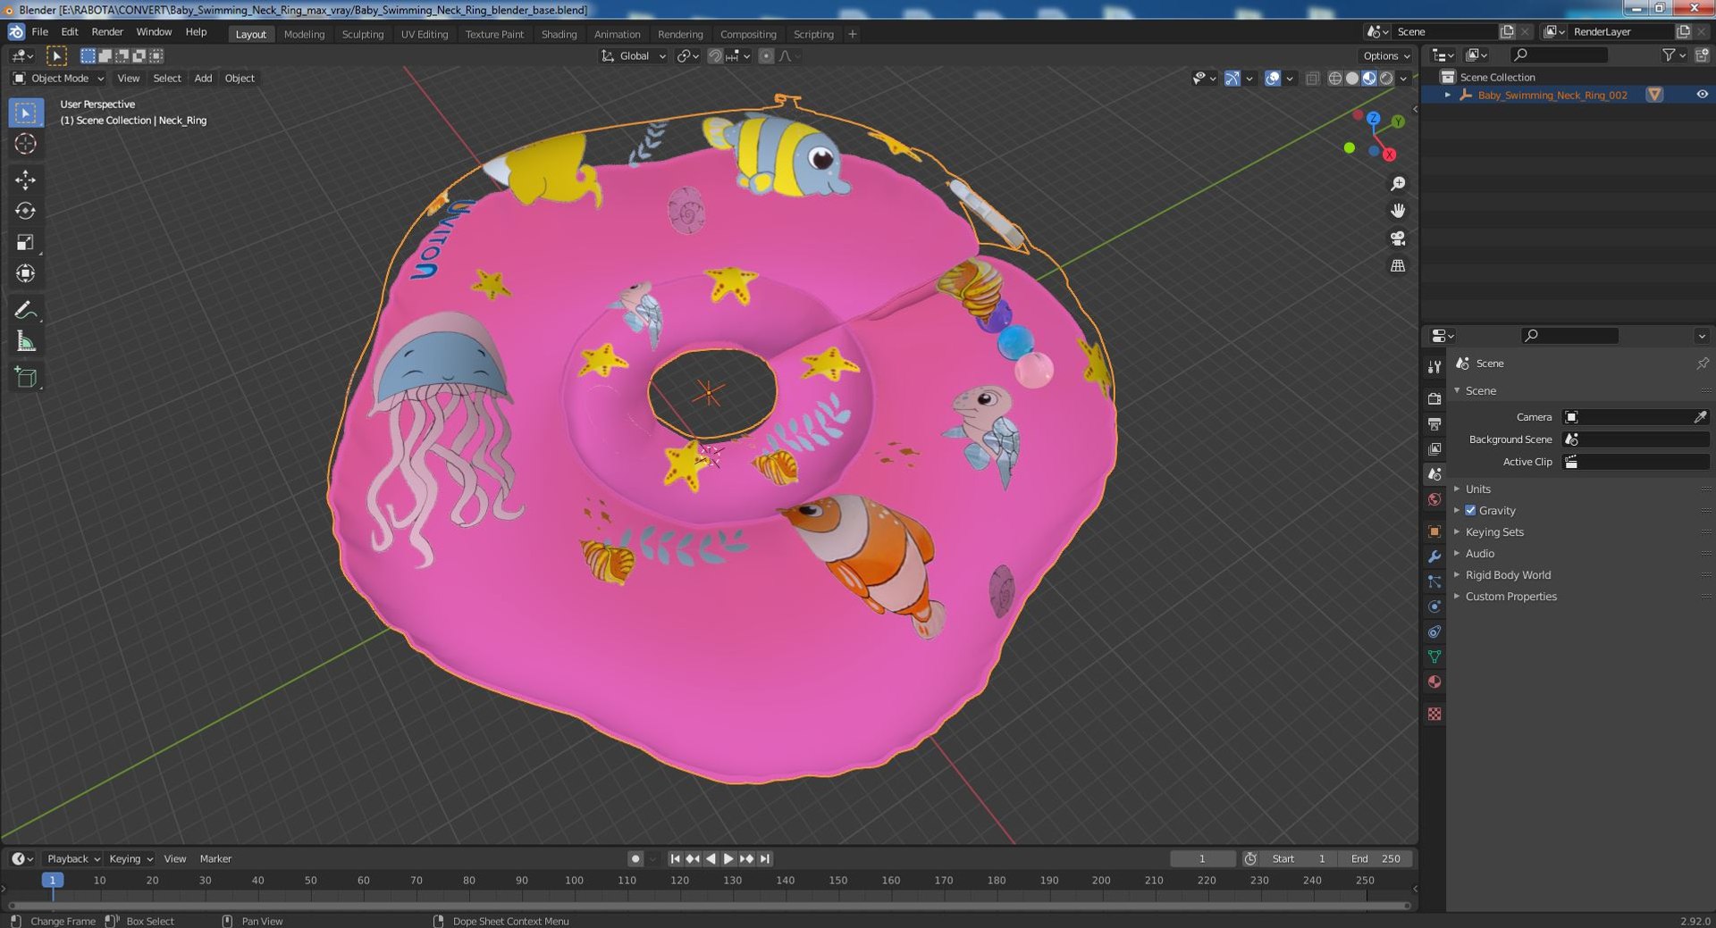
Task: Select the Scale tool
Action: (x=26, y=242)
